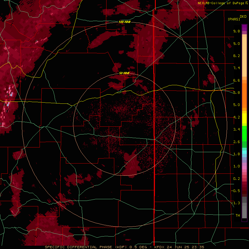249x249 pixels.
Task: Click the "TH" threshold label on the scale
Action: click(238, 216)
